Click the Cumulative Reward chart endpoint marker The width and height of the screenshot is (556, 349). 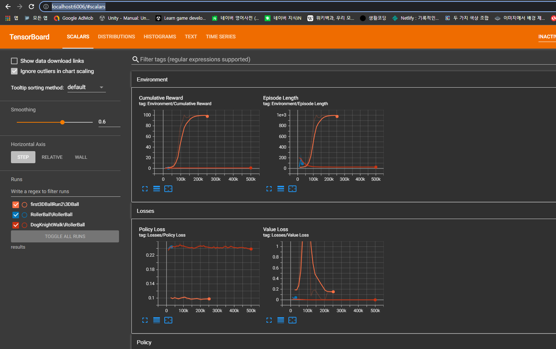click(x=207, y=116)
